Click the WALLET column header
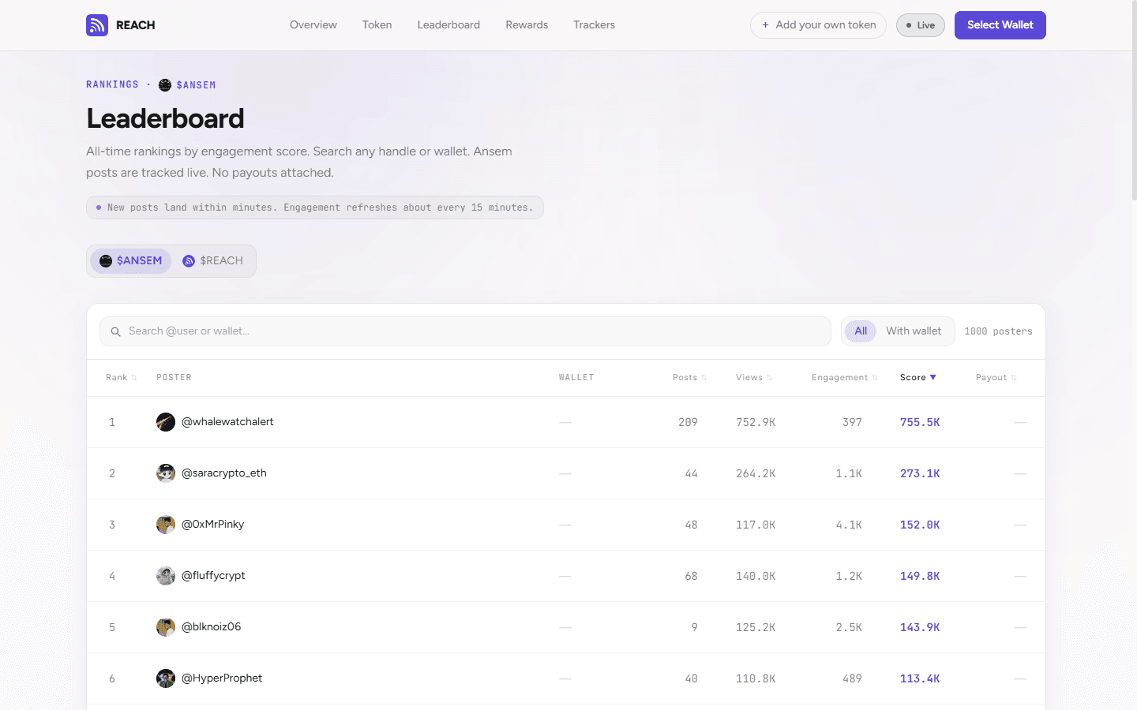The image size is (1137, 710). (x=576, y=378)
